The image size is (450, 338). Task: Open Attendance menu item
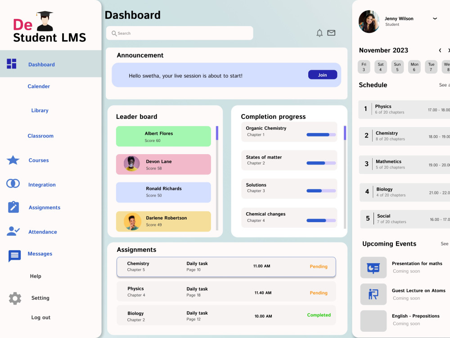[x=42, y=232]
